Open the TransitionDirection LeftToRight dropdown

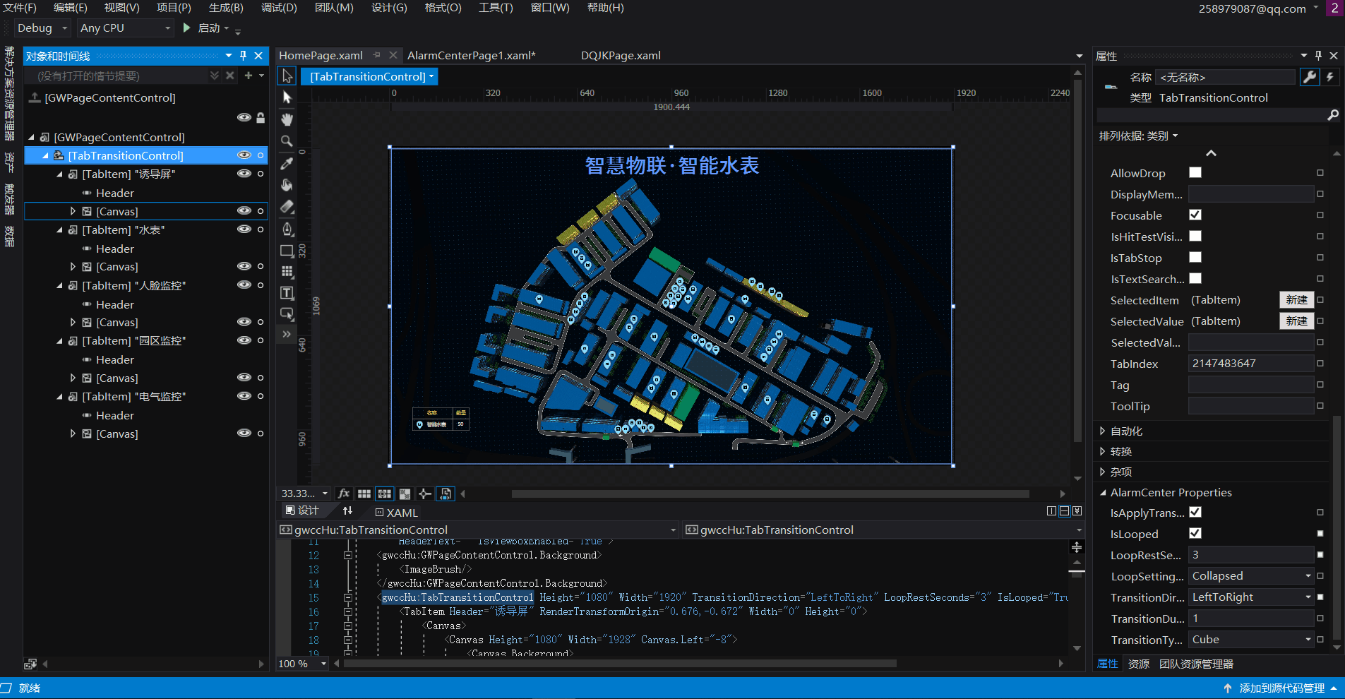pyautogui.click(x=1250, y=597)
